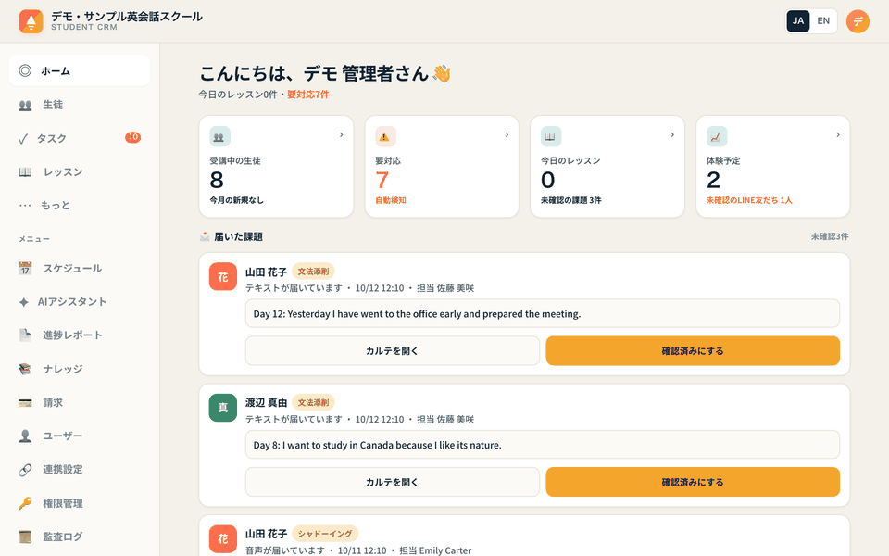The width and height of the screenshot is (889, 556).
Task: Click the 要対応7件 link under greeting
Action: (x=307, y=95)
